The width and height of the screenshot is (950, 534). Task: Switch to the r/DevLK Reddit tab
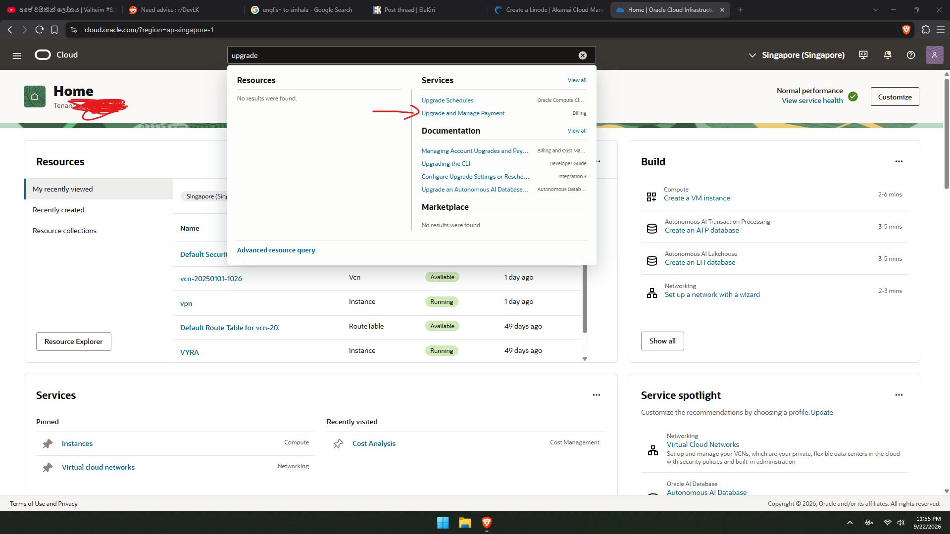(182, 10)
